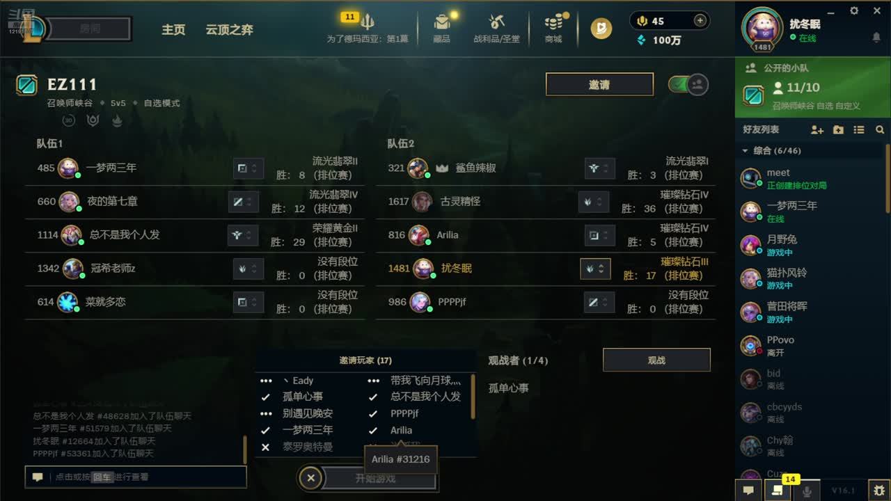Screen dimensions: 891x501
Task: Click the 观战 spectate button
Action: coord(656,360)
